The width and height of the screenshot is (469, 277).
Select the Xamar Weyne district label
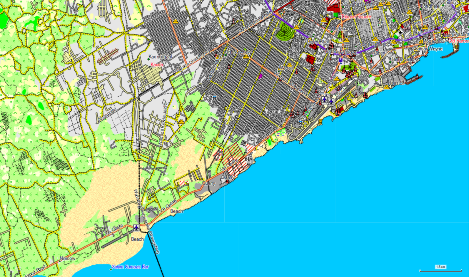point(428,49)
